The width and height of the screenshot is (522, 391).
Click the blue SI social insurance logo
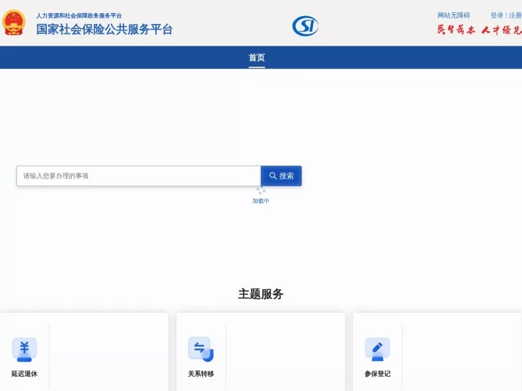point(305,26)
